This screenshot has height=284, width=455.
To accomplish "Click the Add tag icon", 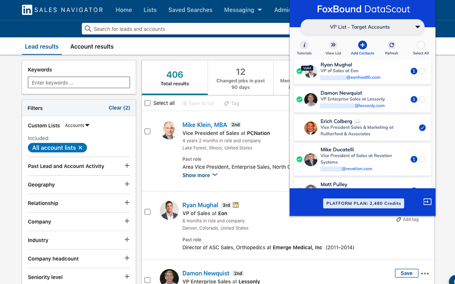I will pos(398,219).
